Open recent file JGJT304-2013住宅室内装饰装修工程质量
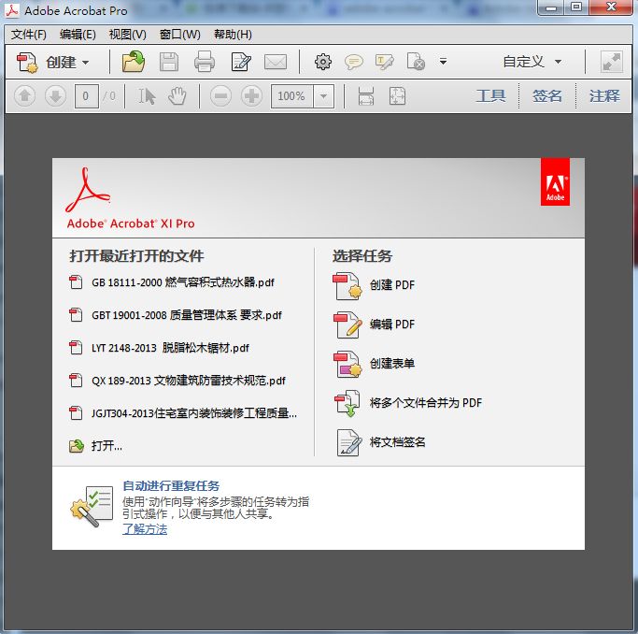Image resolution: width=638 pixels, height=634 pixels. pyautogui.click(x=183, y=413)
